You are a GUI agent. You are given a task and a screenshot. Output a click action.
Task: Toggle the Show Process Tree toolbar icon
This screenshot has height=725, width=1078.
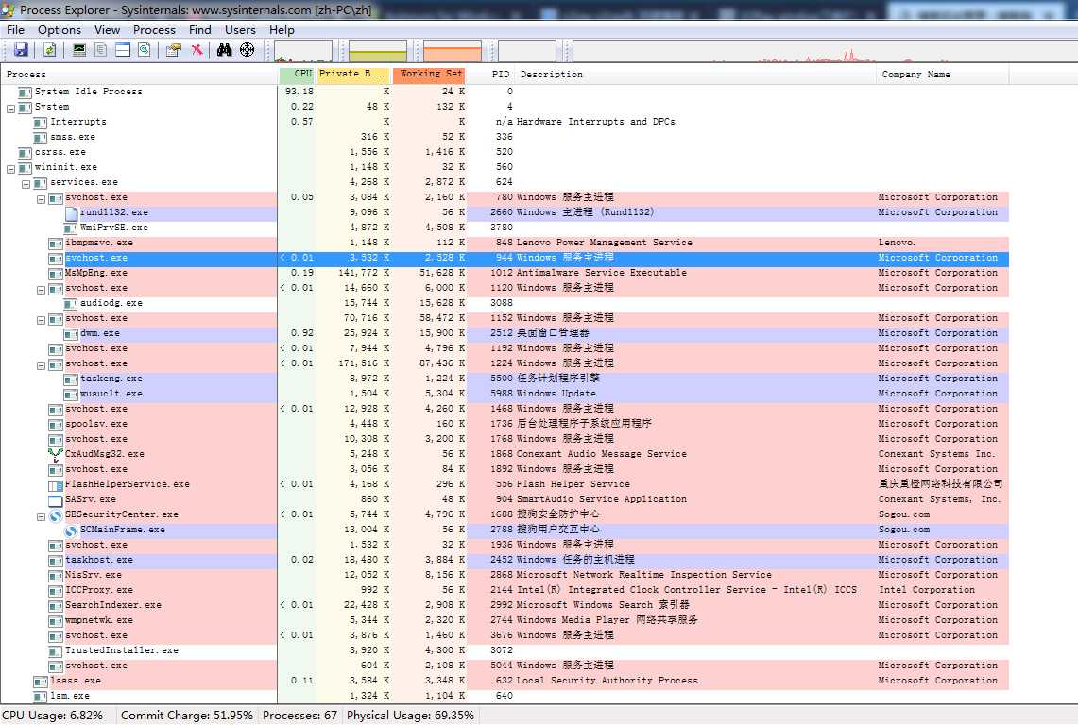tap(101, 50)
